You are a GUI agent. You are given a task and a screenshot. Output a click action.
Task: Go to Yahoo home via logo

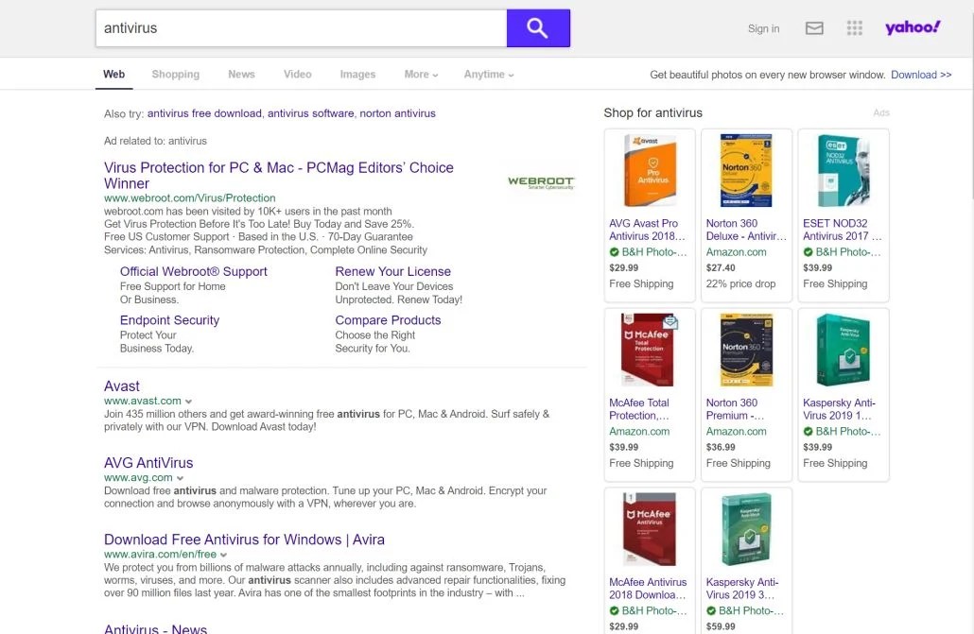tap(913, 27)
